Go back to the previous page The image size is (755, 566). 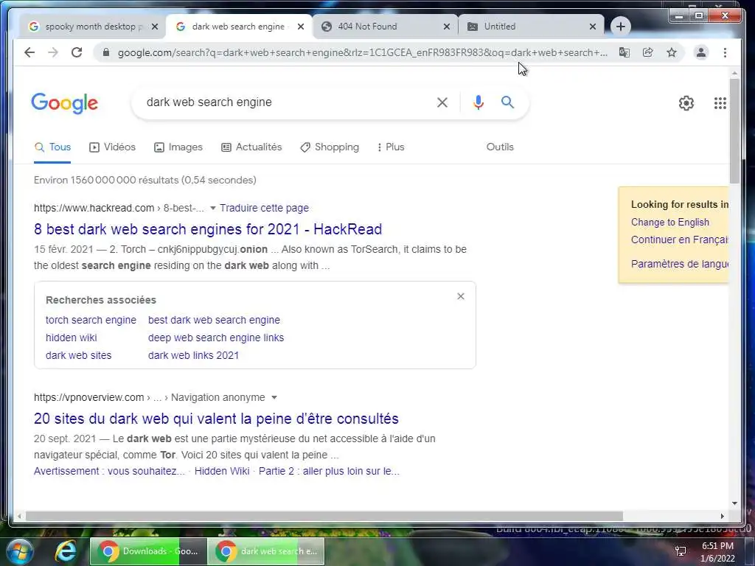point(29,52)
